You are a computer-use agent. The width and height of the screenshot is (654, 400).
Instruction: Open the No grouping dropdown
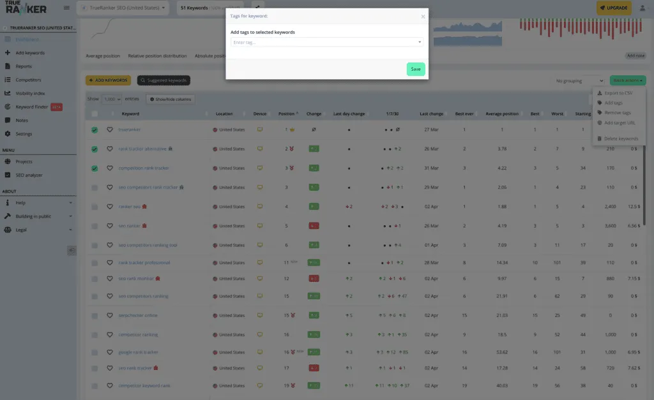click(x=579, y=81)
